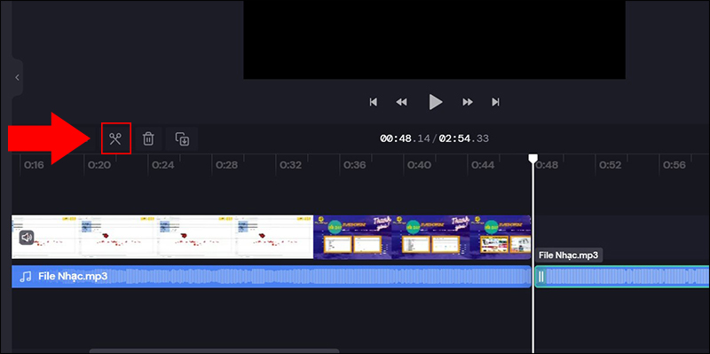Screen dimensions: 710x354
Task: Click the 0:20 mark on the ruler
Action: coord(99,165)
